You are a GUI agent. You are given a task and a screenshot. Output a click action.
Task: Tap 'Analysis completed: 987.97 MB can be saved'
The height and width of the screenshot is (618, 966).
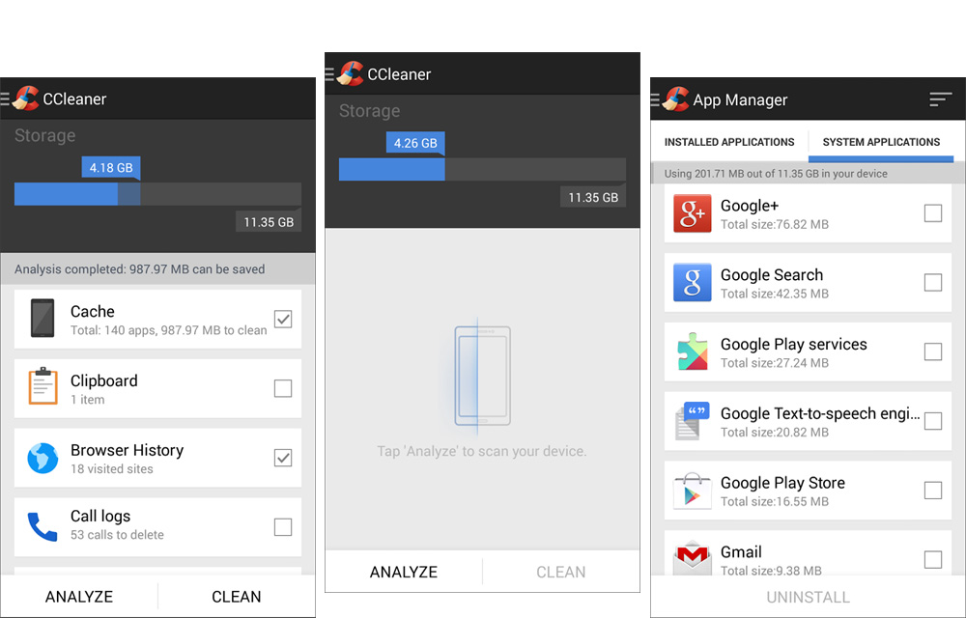click(x=140, y=269)
